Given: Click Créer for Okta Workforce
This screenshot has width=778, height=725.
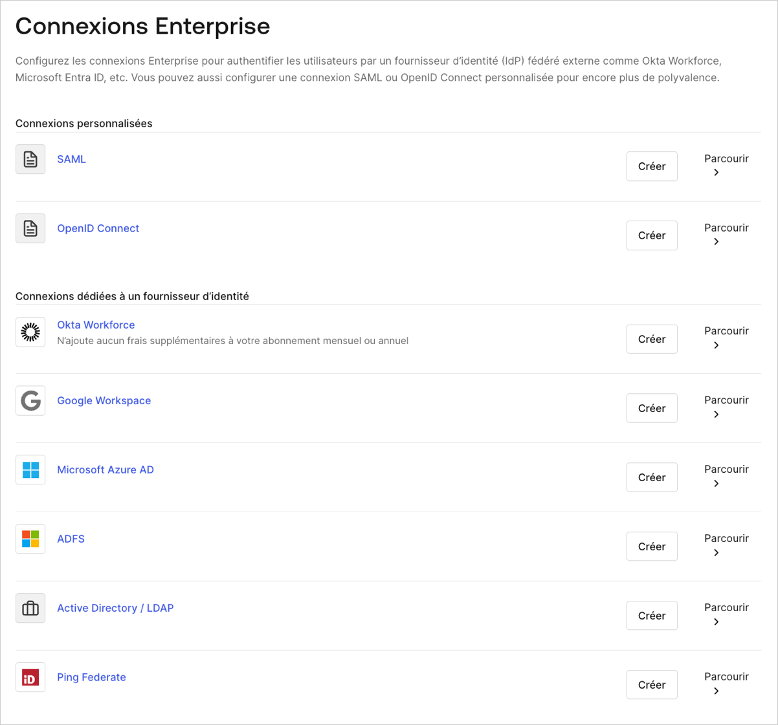Looking at the screenshot, I should [652, 339].
